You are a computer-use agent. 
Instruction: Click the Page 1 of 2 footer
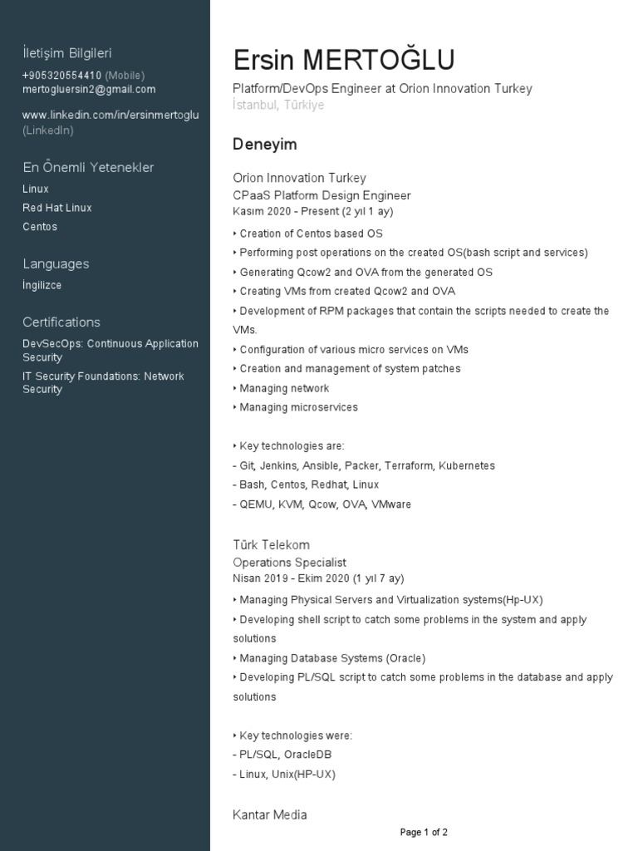click(424, 832)
